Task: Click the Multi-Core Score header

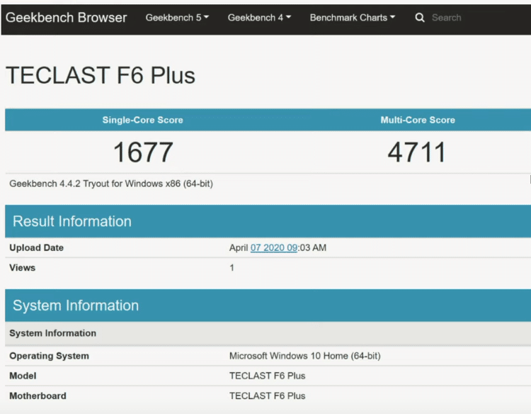Action: (x=418, y=120)
